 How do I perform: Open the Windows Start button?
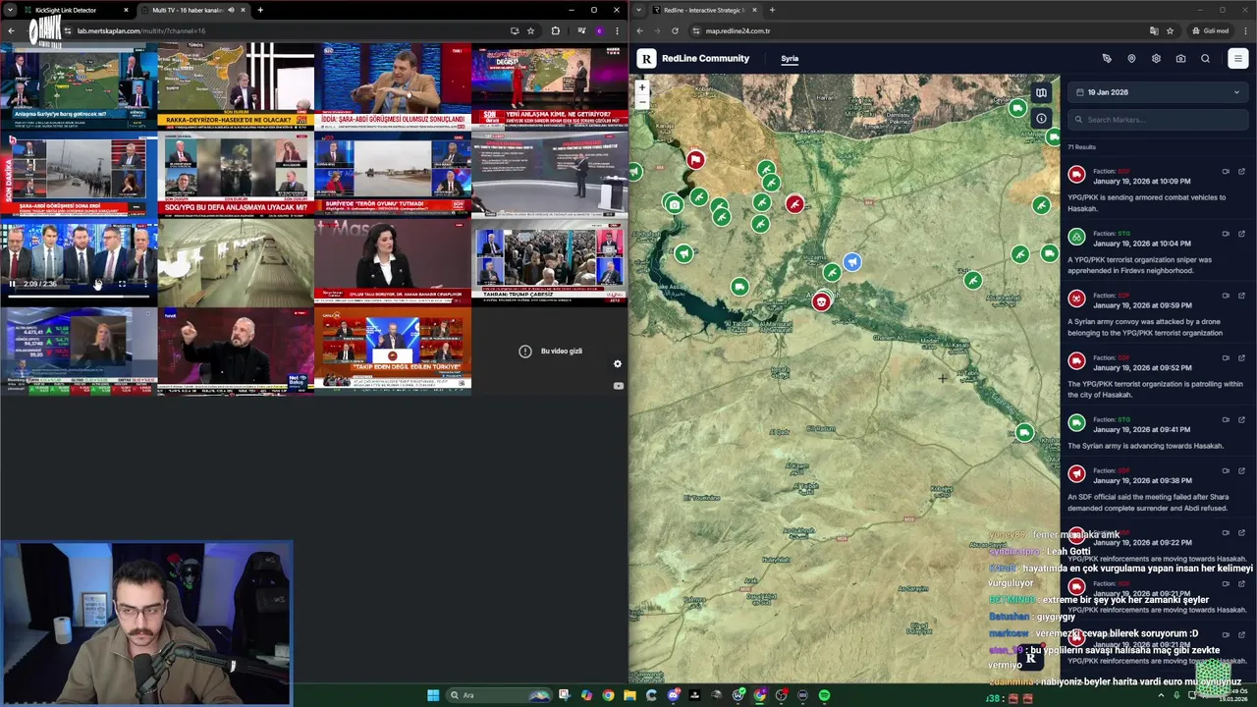pos(433,695)
